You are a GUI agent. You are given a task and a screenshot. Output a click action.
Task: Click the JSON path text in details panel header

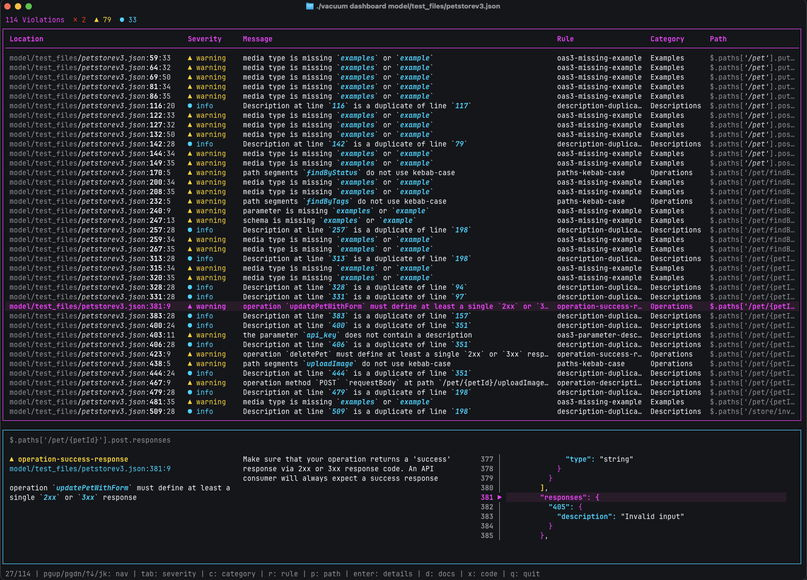[x=90, y=440]
